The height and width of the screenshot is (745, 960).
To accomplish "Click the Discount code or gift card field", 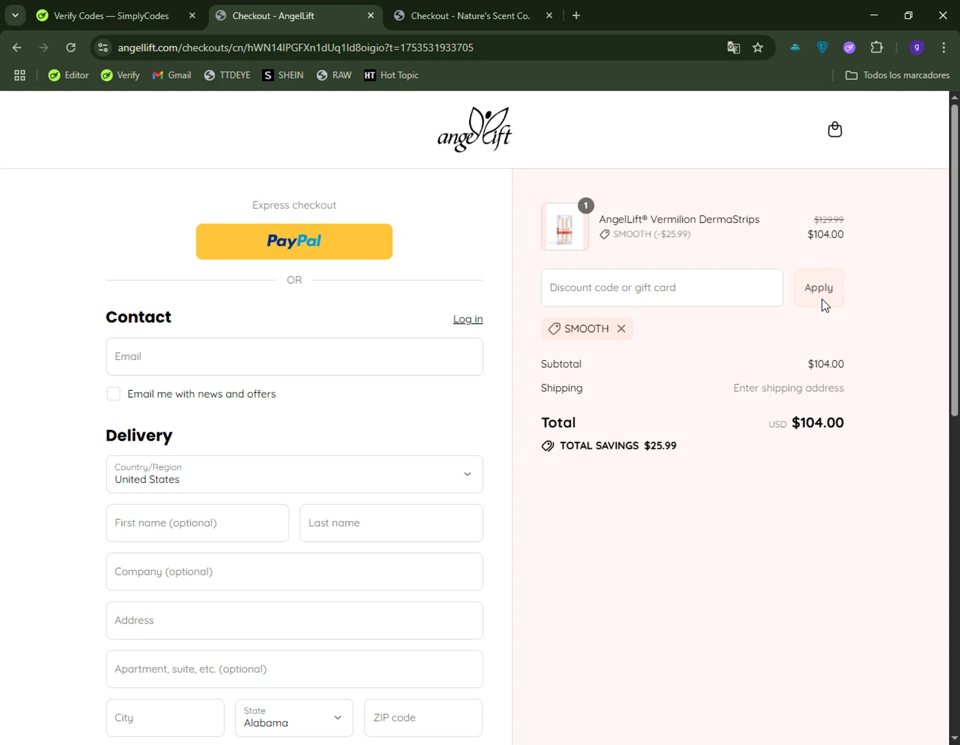I will [x=662, y=288].
